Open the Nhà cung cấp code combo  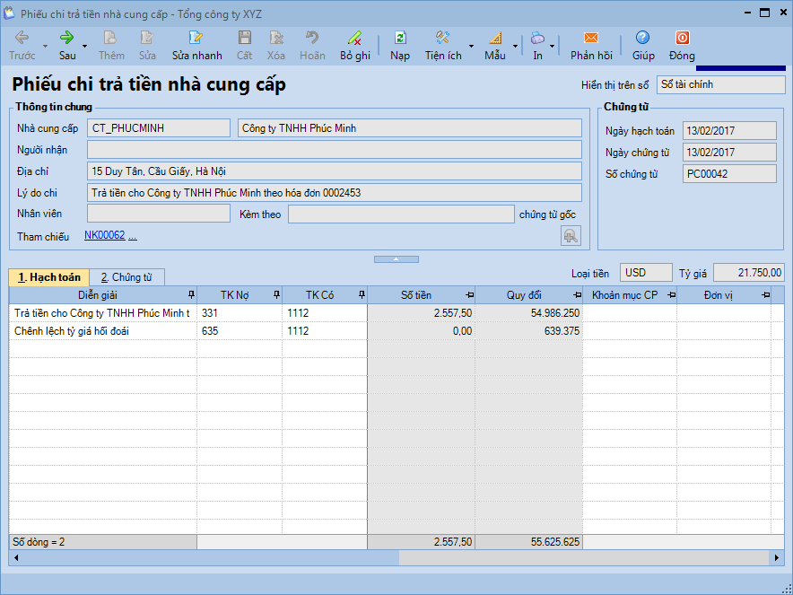pos(159,128)
